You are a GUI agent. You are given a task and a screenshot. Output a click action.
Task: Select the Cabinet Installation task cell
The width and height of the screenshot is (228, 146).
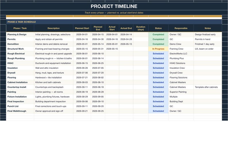click(20, 82)
